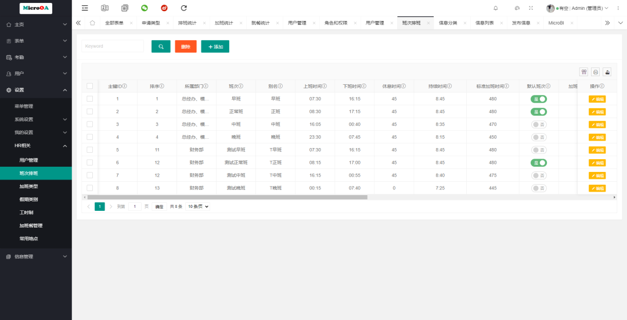627x320 pixels.
Task: Open the documents icon in top toolbar
Action: click(x=125, y=8)
